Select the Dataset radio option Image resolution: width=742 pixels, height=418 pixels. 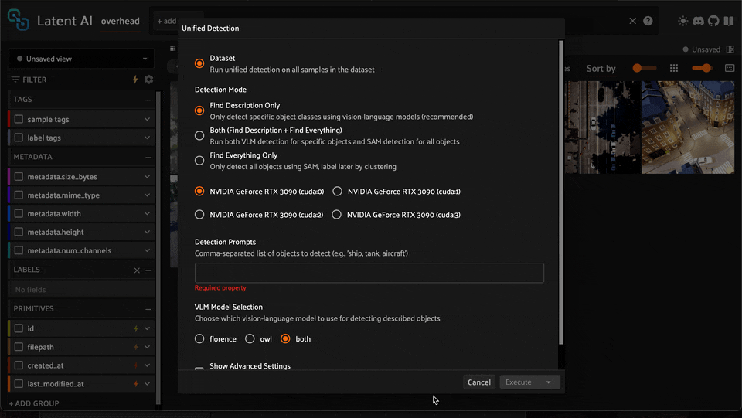199,63
